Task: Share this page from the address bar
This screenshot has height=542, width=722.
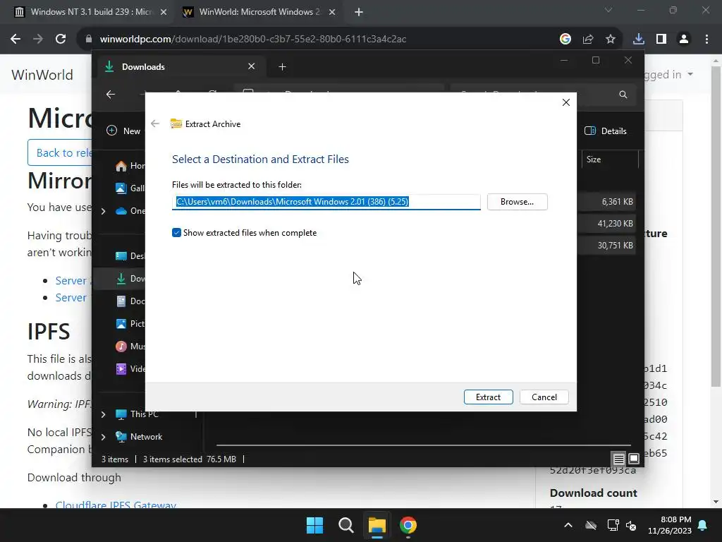Action: coord(588,40)
